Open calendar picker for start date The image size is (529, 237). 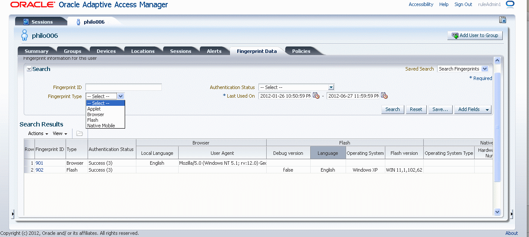click(x=316, y=96)
